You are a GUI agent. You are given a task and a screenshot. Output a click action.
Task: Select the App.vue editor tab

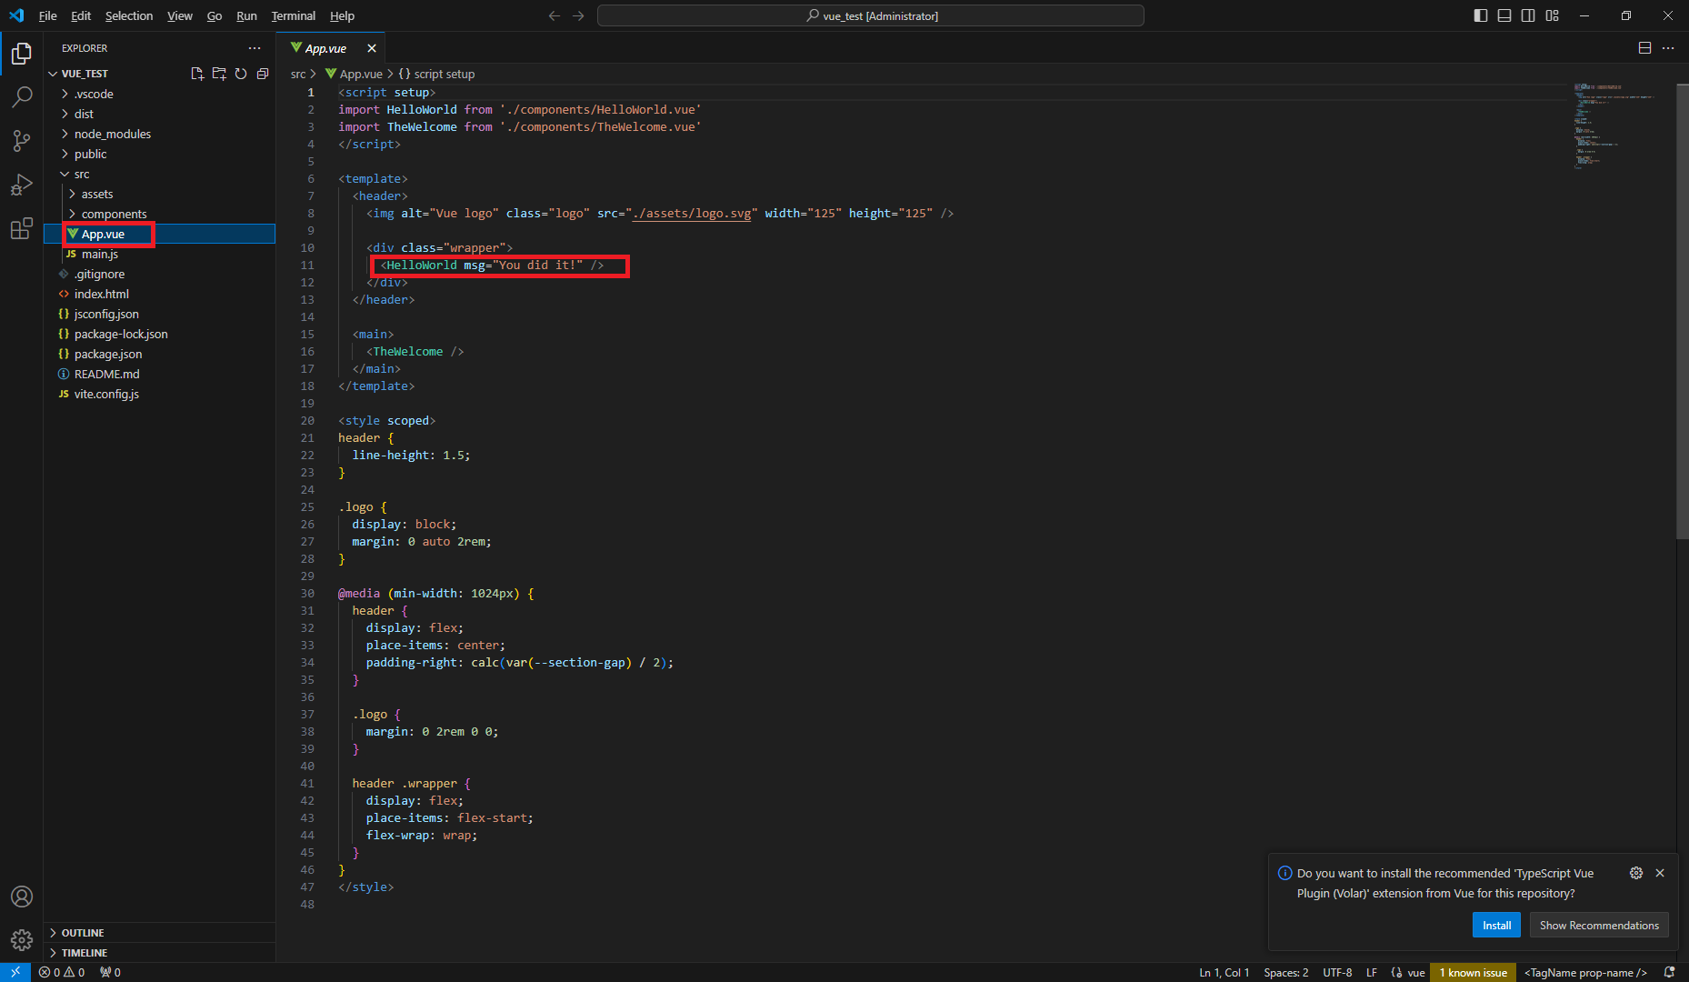325,48
